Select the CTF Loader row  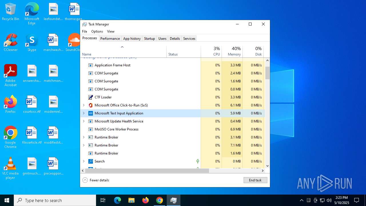click(173, 97)
